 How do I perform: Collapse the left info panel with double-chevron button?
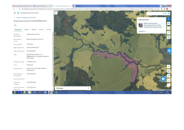click(x=56, y=13)
